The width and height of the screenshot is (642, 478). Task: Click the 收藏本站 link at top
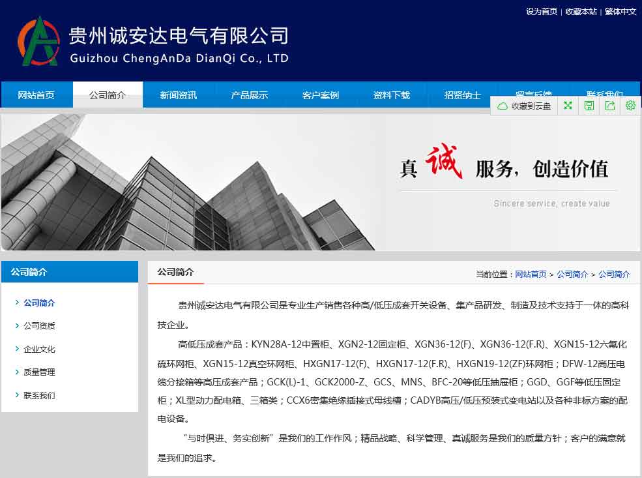tap(581, 12)
